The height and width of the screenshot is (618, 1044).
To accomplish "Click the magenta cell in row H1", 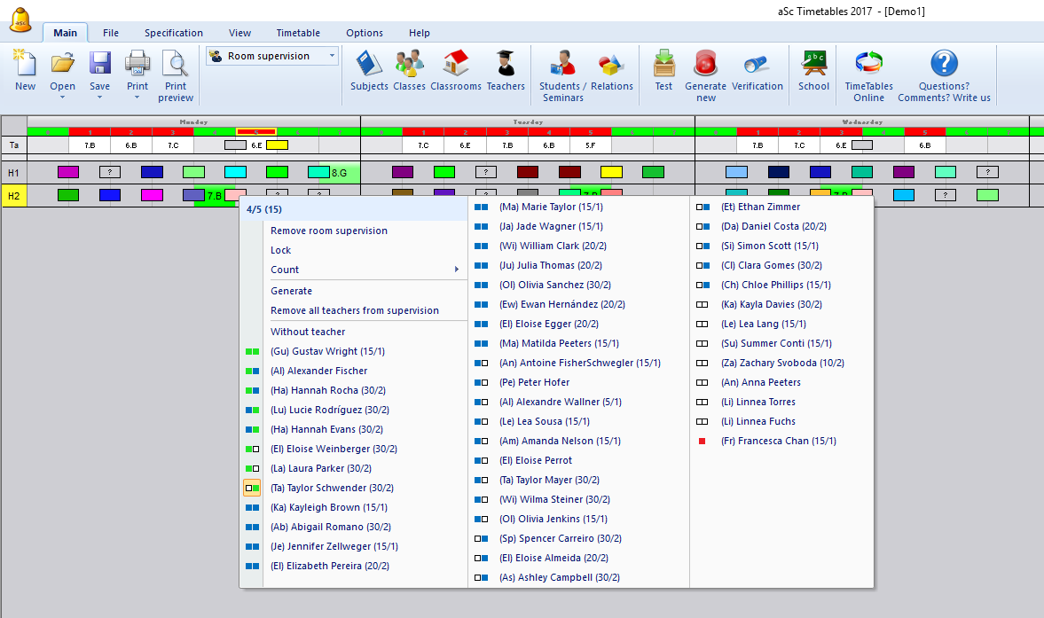I will tap(67, 172).
